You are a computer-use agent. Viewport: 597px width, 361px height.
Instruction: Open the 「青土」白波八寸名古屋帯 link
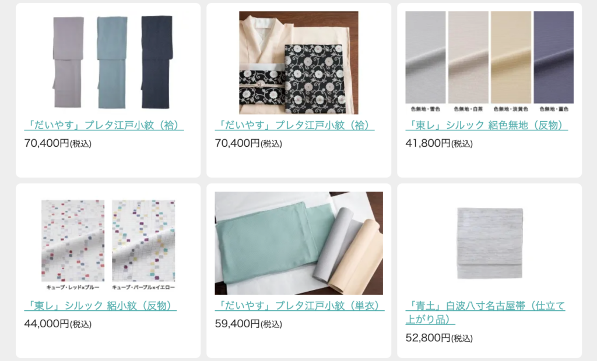[485, 312]
